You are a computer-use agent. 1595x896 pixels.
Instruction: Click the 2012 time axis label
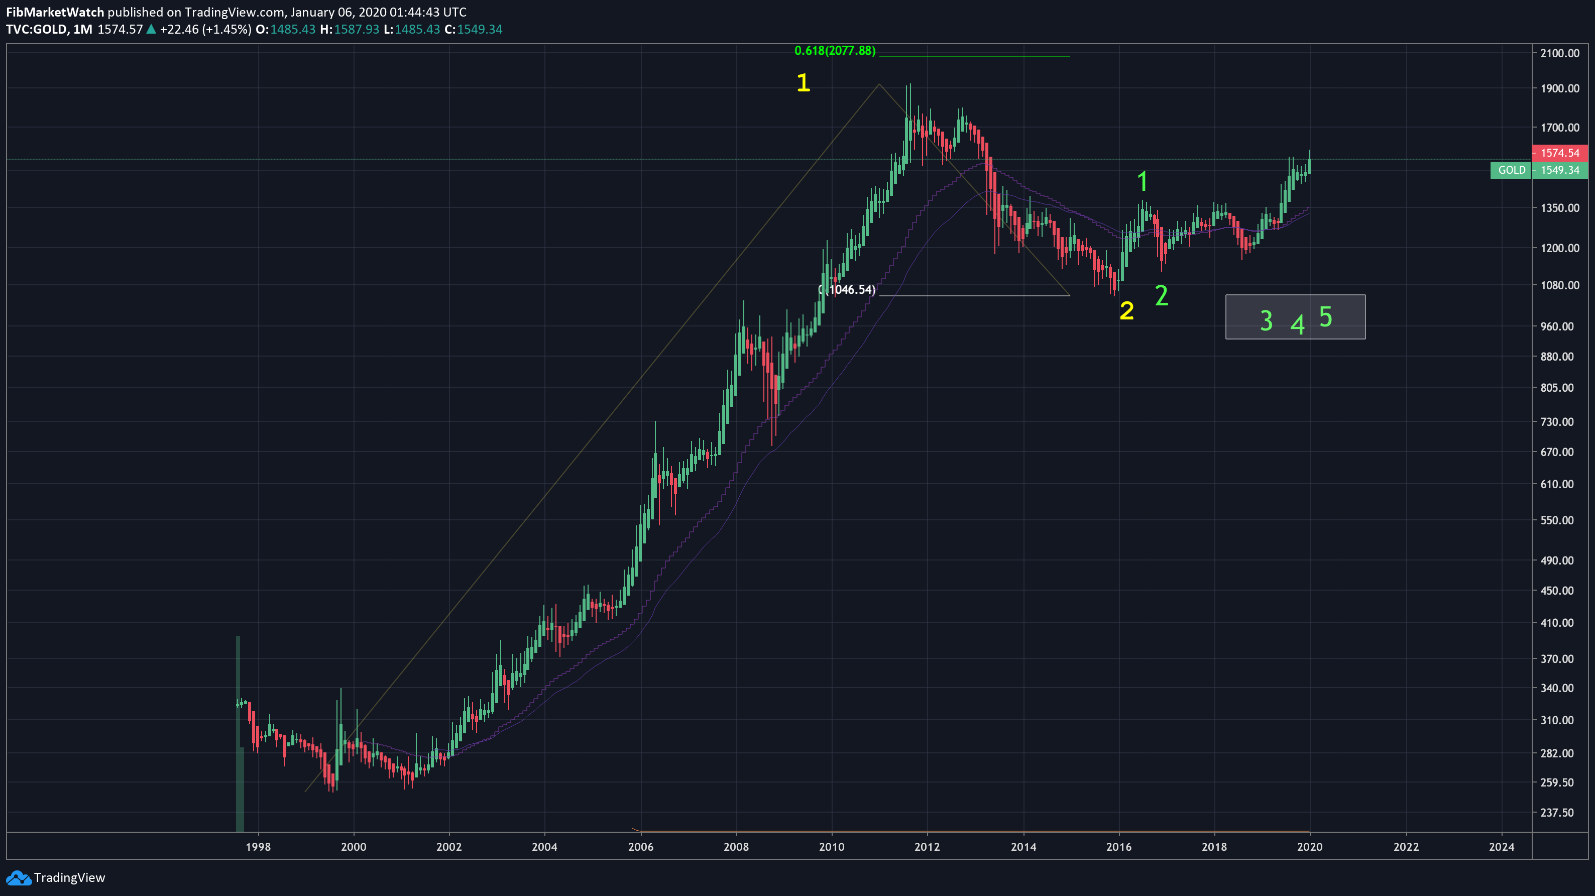pos(927,847)
